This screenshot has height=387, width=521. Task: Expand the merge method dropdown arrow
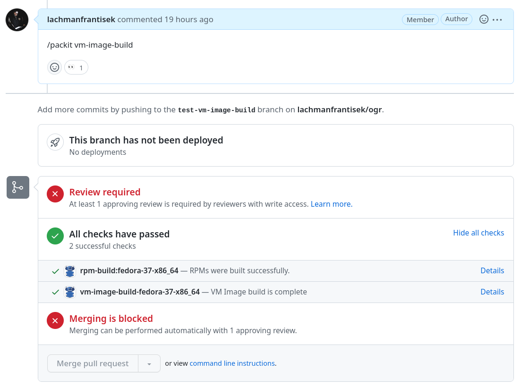point(149,364)
